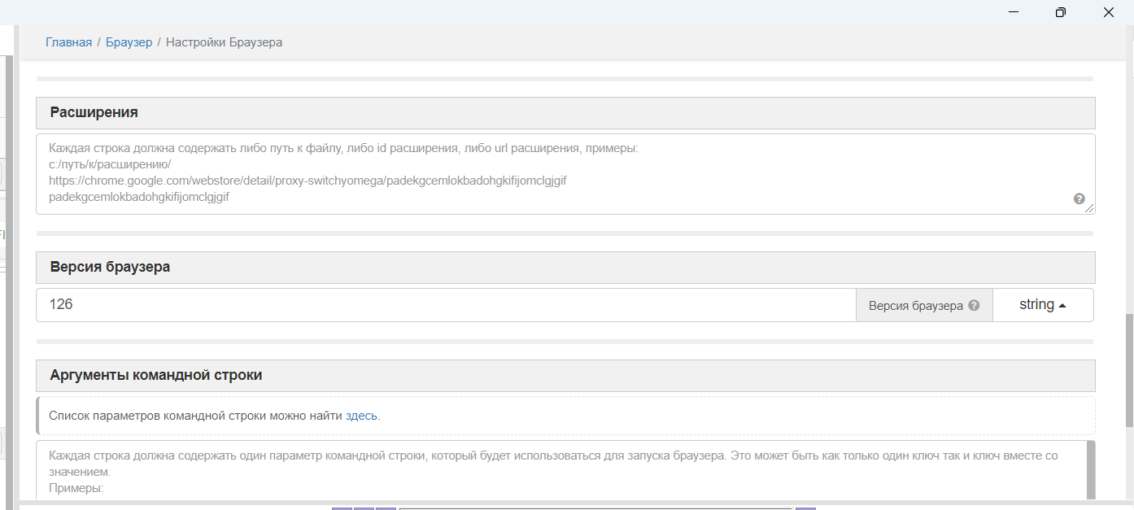Click the second purple button at the bottom
The height and width of the screenshot is (510, 1134).
click(363, 508)
